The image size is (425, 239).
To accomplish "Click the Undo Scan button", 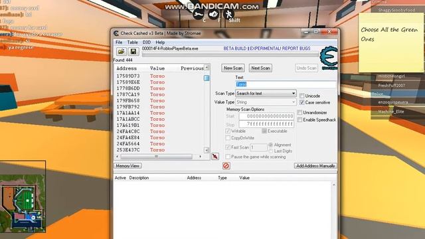I will pos(306,68).
